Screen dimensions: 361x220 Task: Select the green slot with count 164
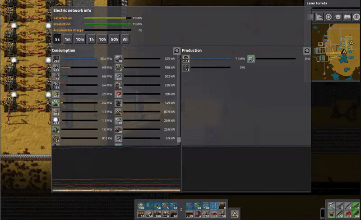pyautogui.click(x=356, y=214)
